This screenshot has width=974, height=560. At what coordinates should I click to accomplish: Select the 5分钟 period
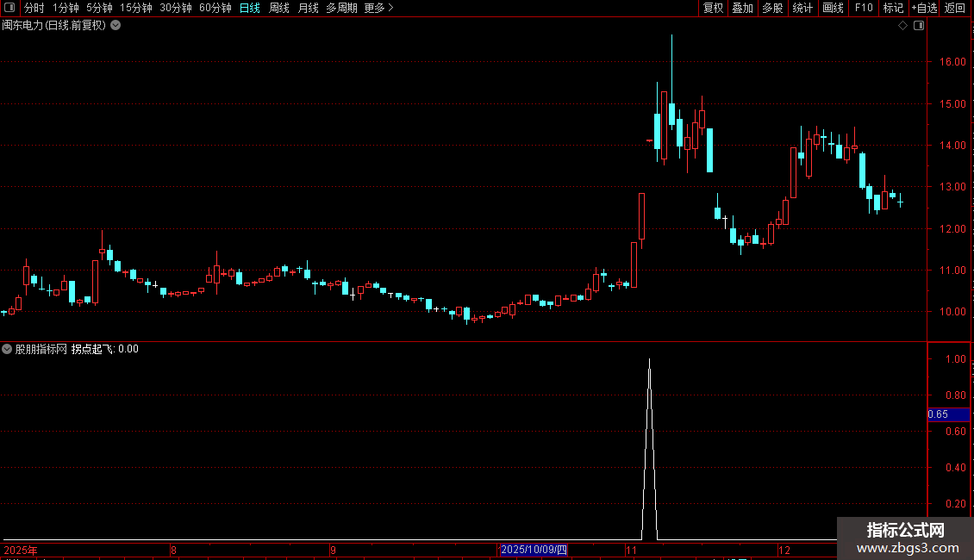point(99,8)
